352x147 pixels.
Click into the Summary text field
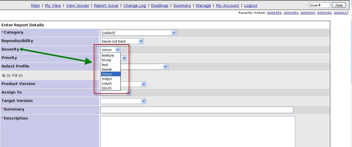coord(197,110)
